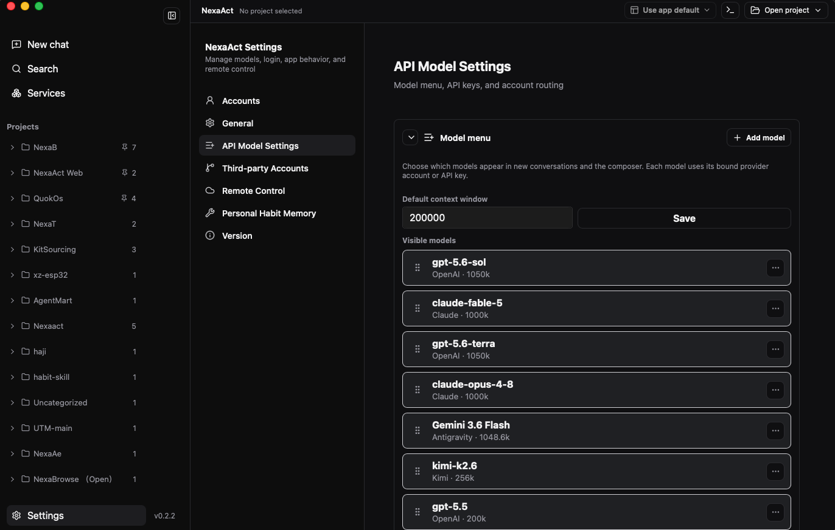Click the pin icon on NexaAct Web
The image size is (835, 530).
(124, 173)
